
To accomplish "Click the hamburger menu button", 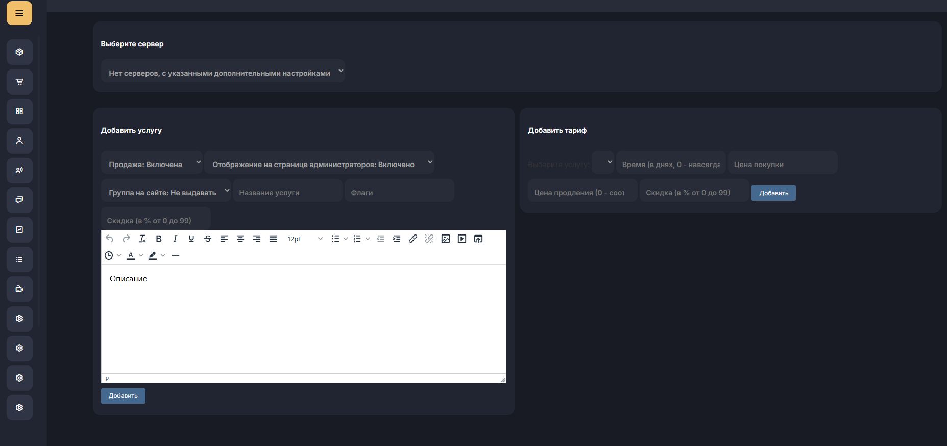I will (x=19, y=13).
